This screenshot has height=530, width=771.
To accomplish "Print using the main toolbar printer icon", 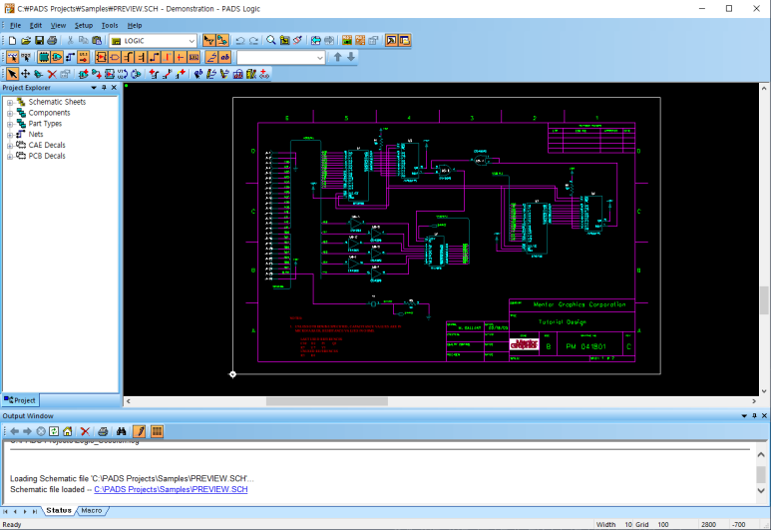I will [x=52, y=40].
